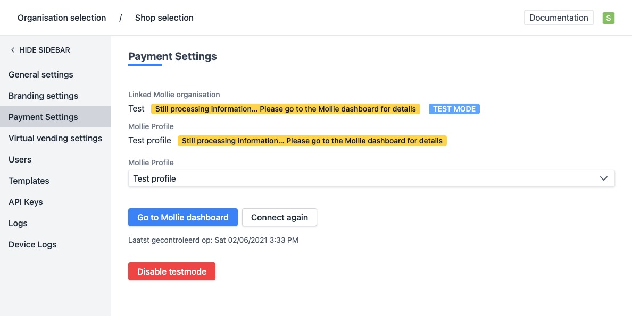The image size is (632, 316).
Task: Open Templates section
Action: coord(29,181)
